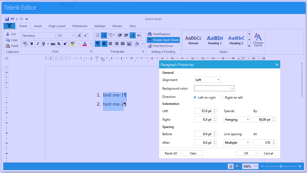Image resolution: width=307 pixels, height=173 pixels.
Task: Click the paragraph shading paint bucket icon
Action: pyautogui.click(x=137, y=44)
